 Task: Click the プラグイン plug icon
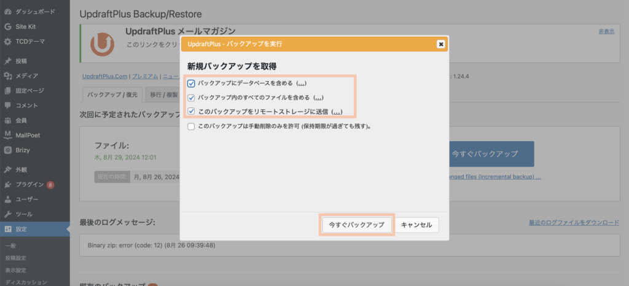[x=7, y=184]
